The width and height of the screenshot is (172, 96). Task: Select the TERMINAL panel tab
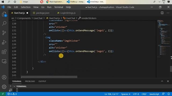17,81
